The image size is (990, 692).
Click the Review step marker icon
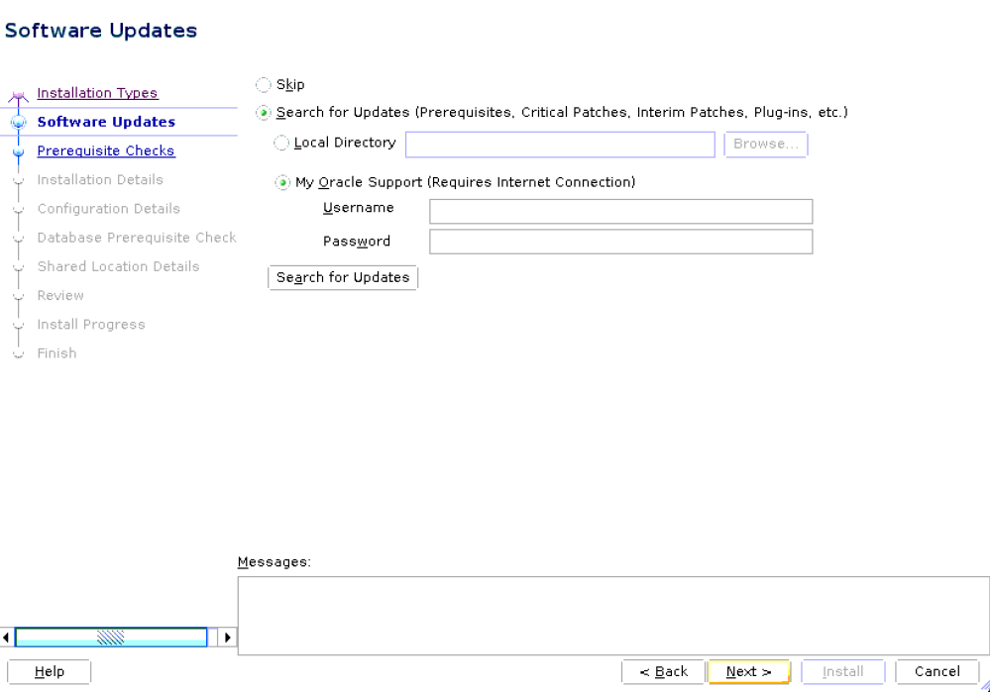[x=19, y=295]
